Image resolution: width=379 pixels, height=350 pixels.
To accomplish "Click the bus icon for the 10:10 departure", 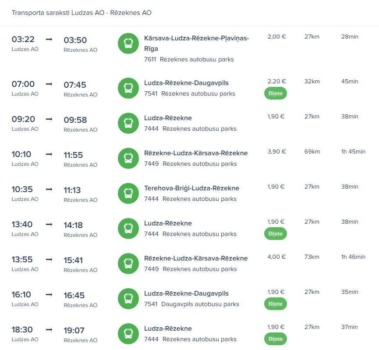I will pyautogui.click(x=128, y=158).
